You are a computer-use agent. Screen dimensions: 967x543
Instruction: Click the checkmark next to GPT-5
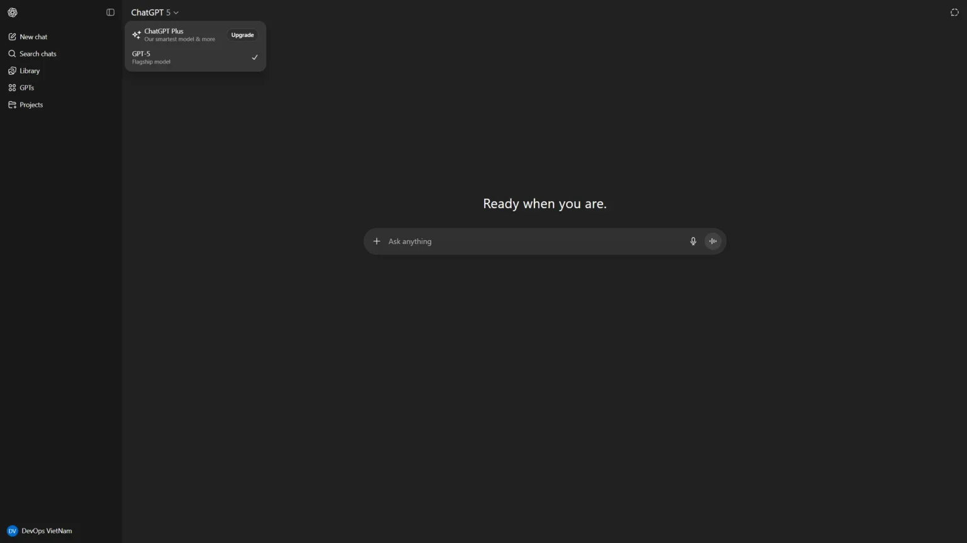click(x=254, y=58)
